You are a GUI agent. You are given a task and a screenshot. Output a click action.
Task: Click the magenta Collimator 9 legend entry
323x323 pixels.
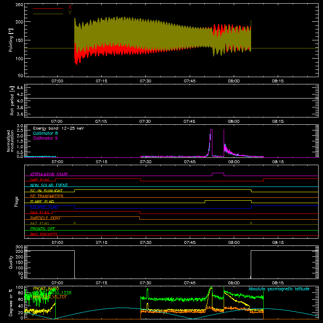click(x=45, y=138)
